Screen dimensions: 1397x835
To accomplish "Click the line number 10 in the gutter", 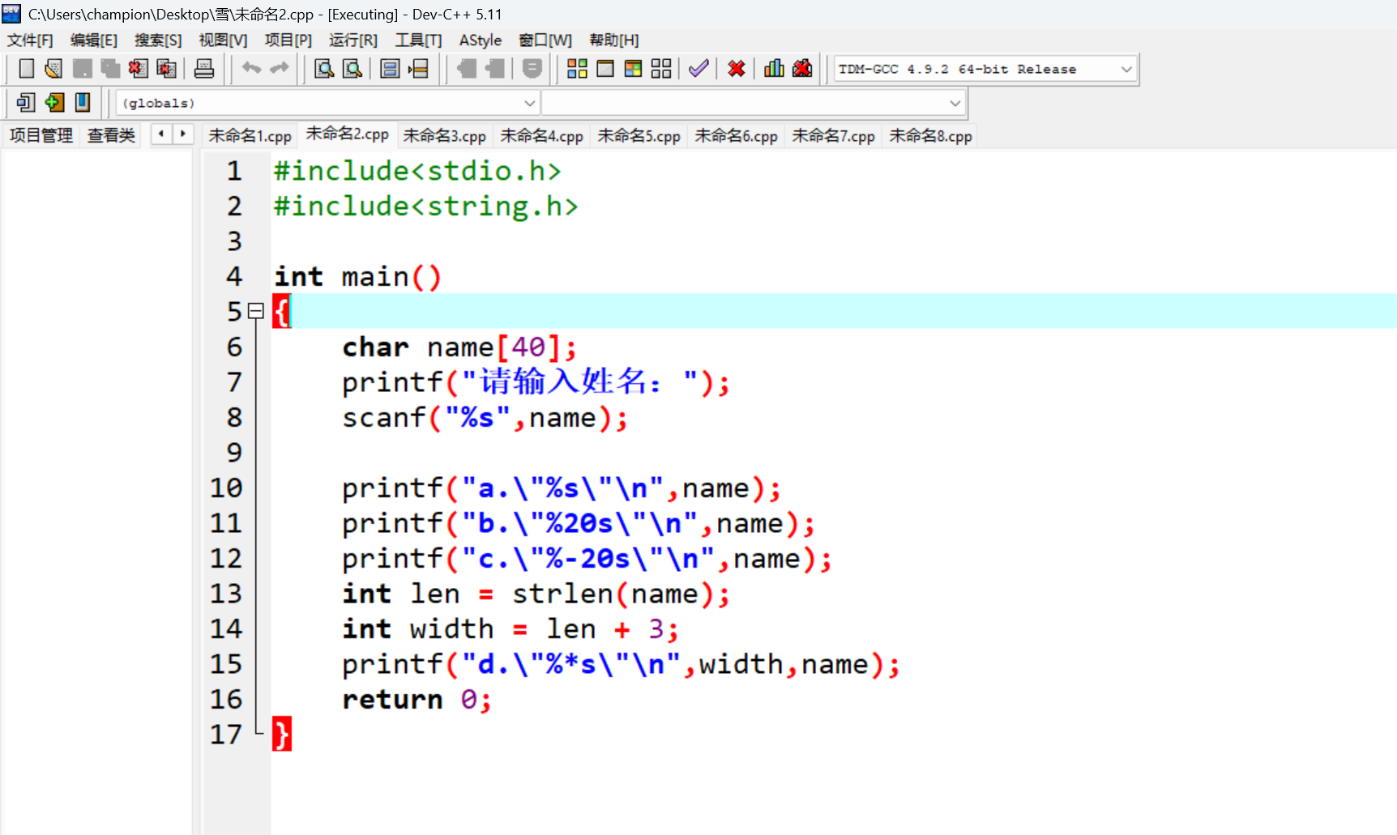I will 226,488.
